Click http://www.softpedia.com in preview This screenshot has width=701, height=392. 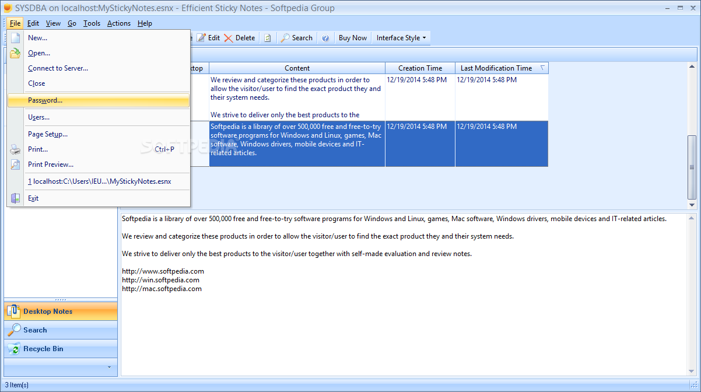(x=163, y=271)
